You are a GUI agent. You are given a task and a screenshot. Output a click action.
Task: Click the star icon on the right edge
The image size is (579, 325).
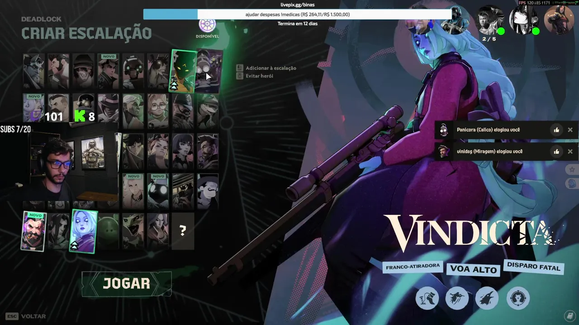(572, 170)
